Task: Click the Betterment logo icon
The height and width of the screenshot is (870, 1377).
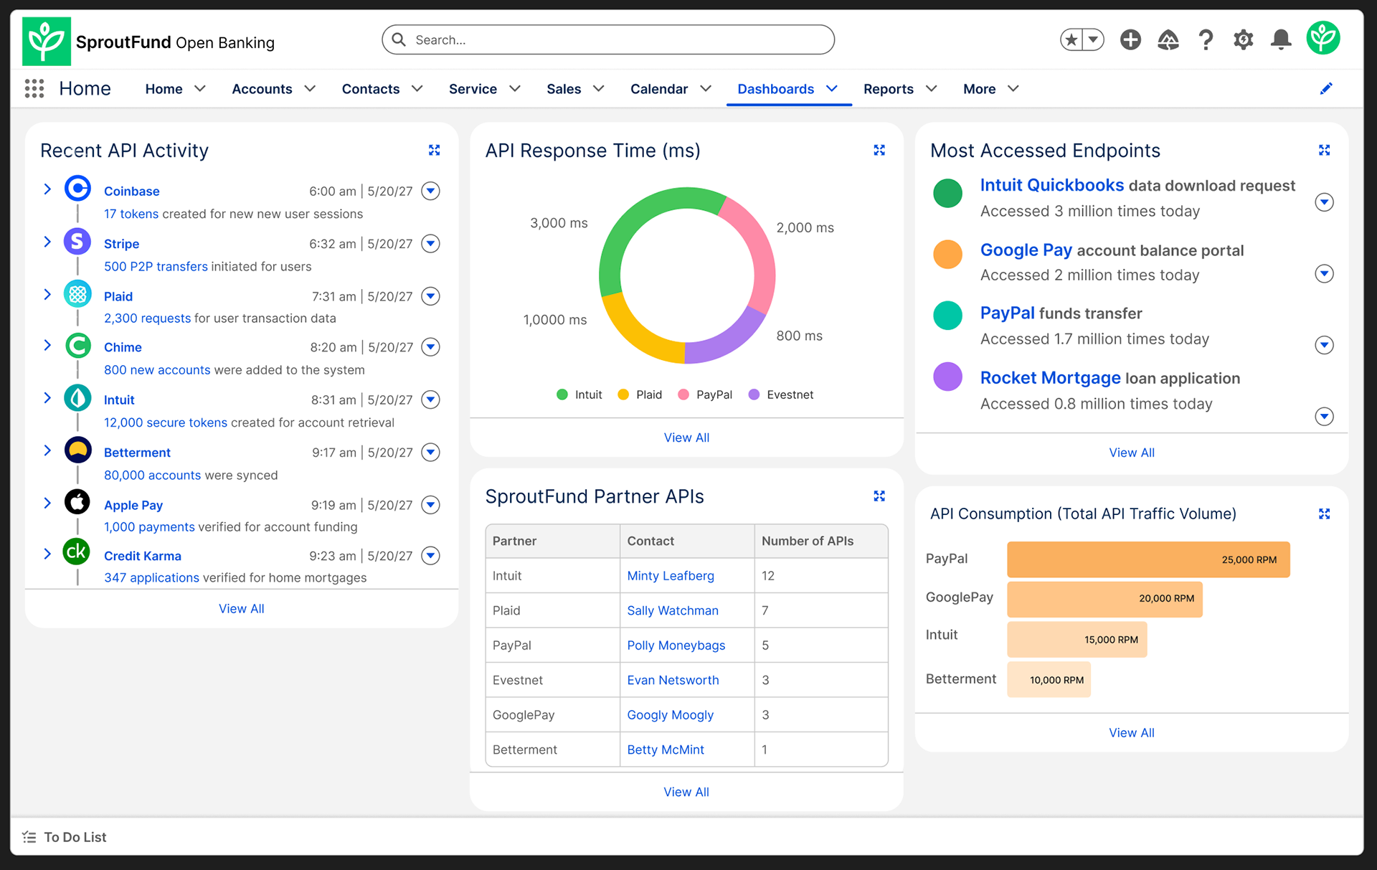Action: pos(77,450)
